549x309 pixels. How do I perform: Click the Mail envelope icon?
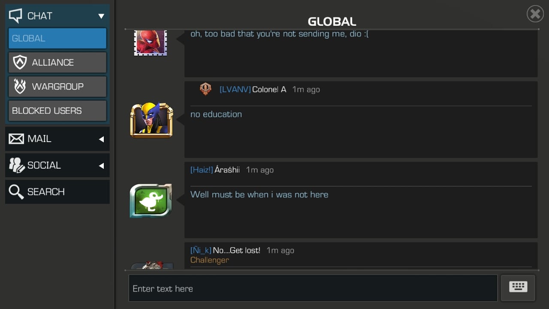coord(16,139)
